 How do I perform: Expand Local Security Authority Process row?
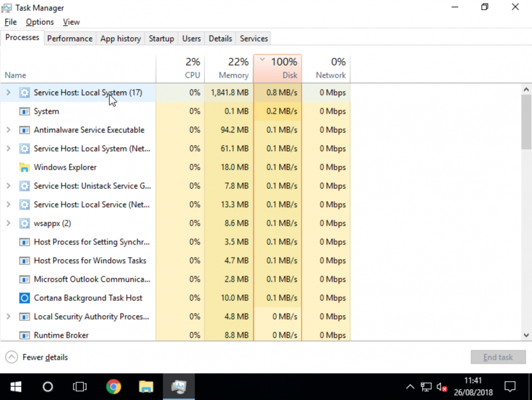pyautogui.click(x=9, y=316)
